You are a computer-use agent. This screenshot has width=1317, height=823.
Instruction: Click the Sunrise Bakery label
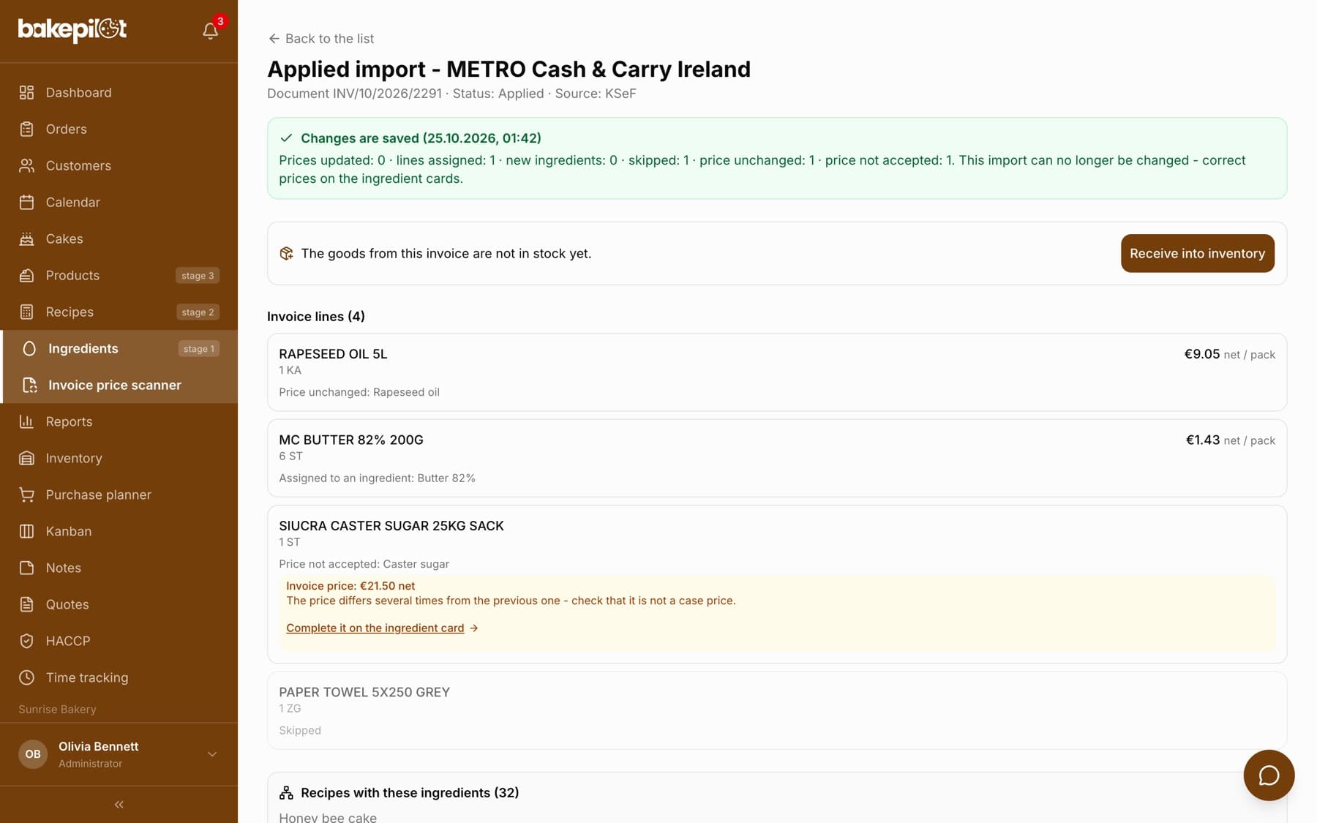(57, 709)
